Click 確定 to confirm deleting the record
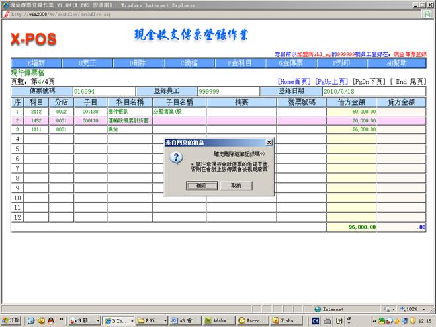The width and height of the screenshot is (436, 327). pos(202,186)
